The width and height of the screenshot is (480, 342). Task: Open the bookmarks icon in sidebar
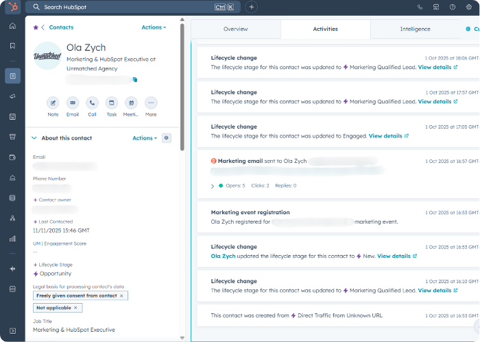[12, 46]
